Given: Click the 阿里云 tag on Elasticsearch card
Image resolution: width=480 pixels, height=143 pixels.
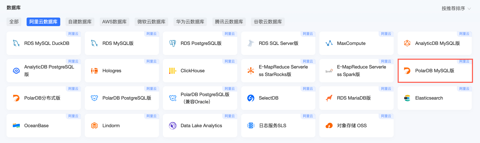Looking at the screenshot, I should click(x=464, y=89).
